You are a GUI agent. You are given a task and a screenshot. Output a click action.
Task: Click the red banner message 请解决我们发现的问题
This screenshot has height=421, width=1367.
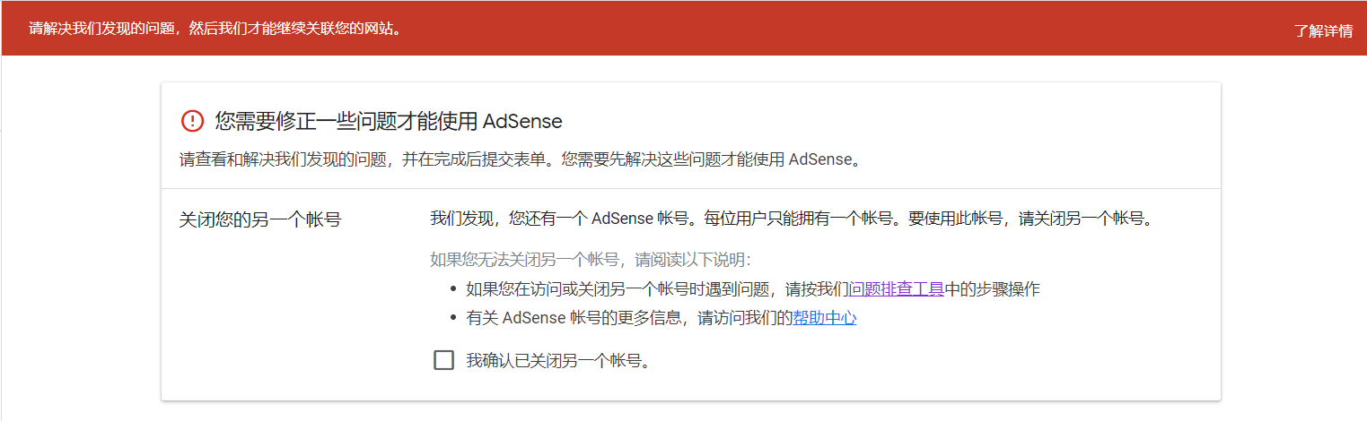[x=215, y=28]
